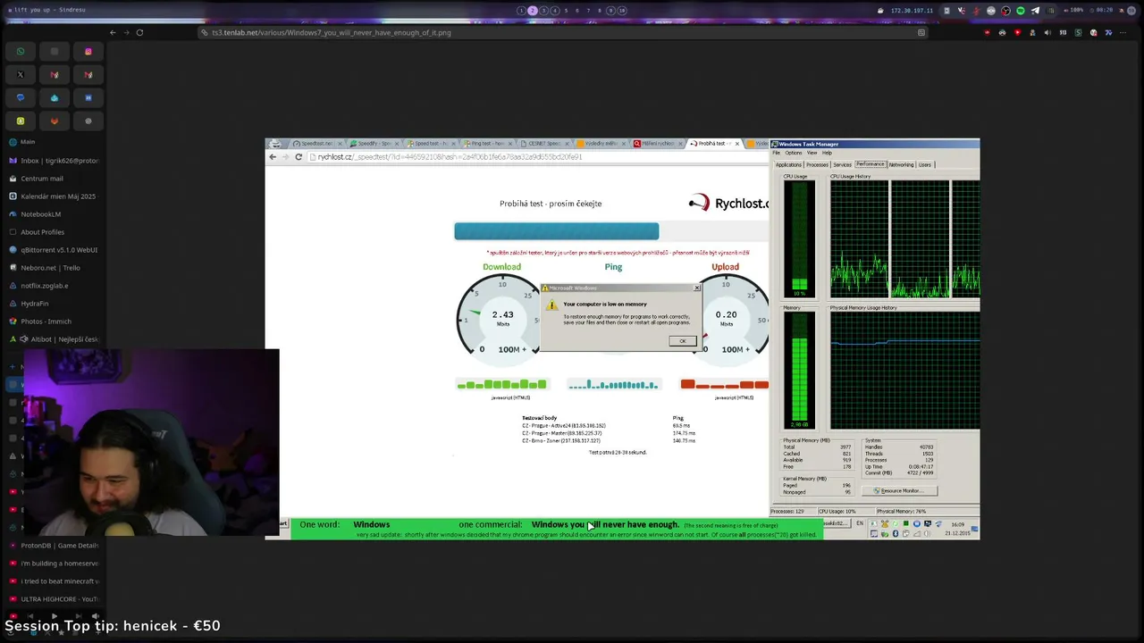Click the rychlost.cz URL field in pictured Chrome

click(536, 157)
